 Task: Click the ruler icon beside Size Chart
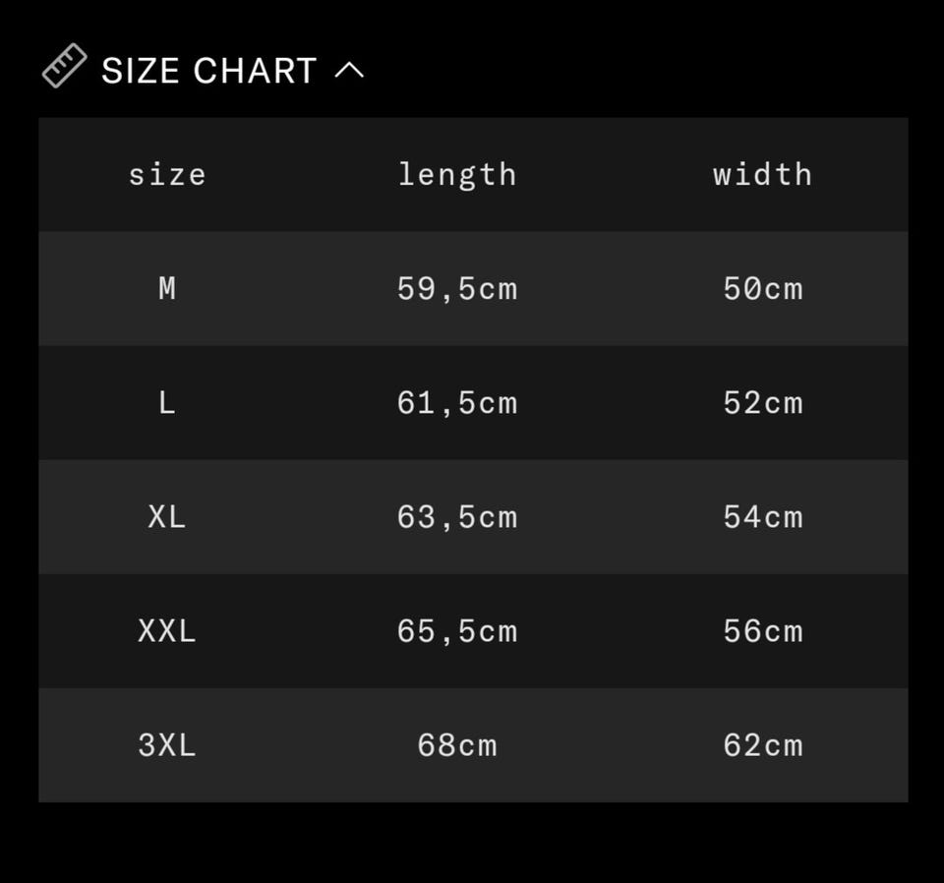65,67
